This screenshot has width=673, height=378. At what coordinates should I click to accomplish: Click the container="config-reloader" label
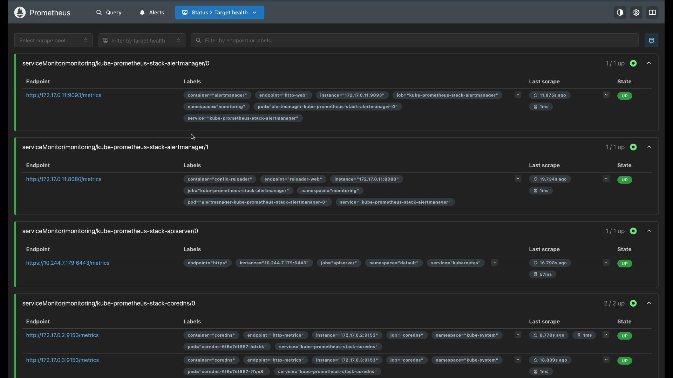[220, 180]
